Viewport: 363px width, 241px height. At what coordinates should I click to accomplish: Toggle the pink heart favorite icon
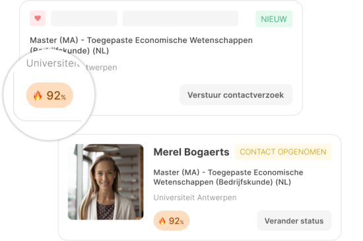tap(38, 18)
